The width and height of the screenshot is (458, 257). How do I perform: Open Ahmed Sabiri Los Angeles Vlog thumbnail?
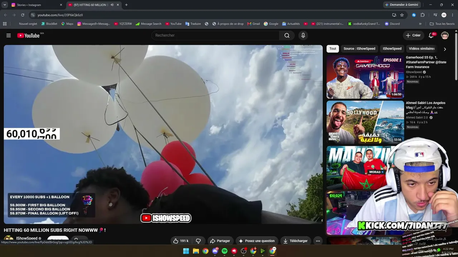(x=365, y=122)
